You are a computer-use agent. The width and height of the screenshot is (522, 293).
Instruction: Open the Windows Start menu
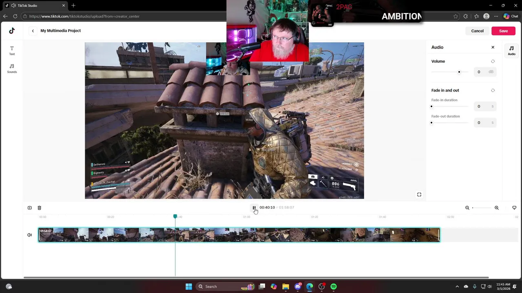pyautogui.click(x=189, y=286)
